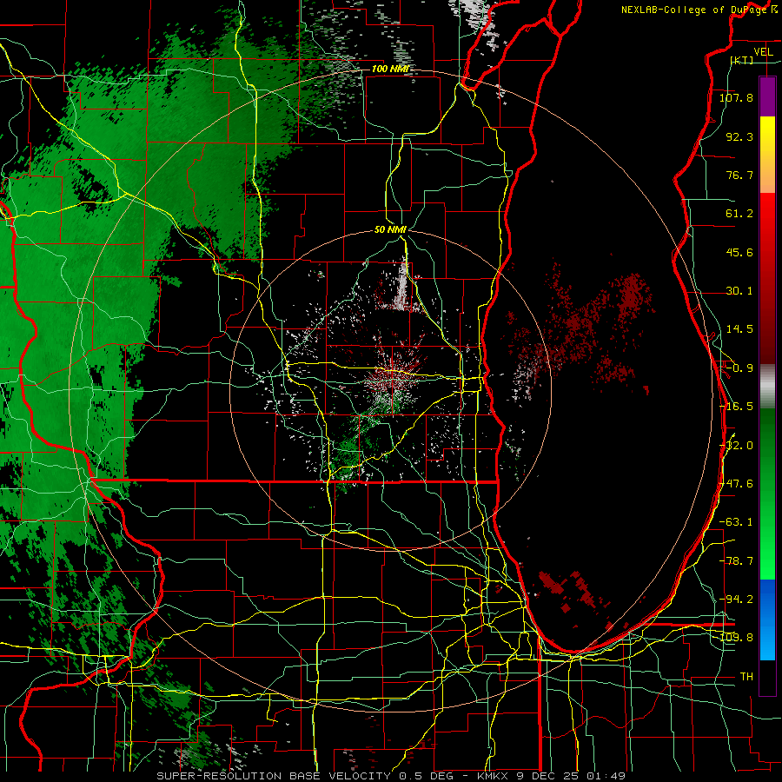Select the -47.6 scale value
Screen dimensions: 782x782
pyautogui.click(x=736, y=484)
